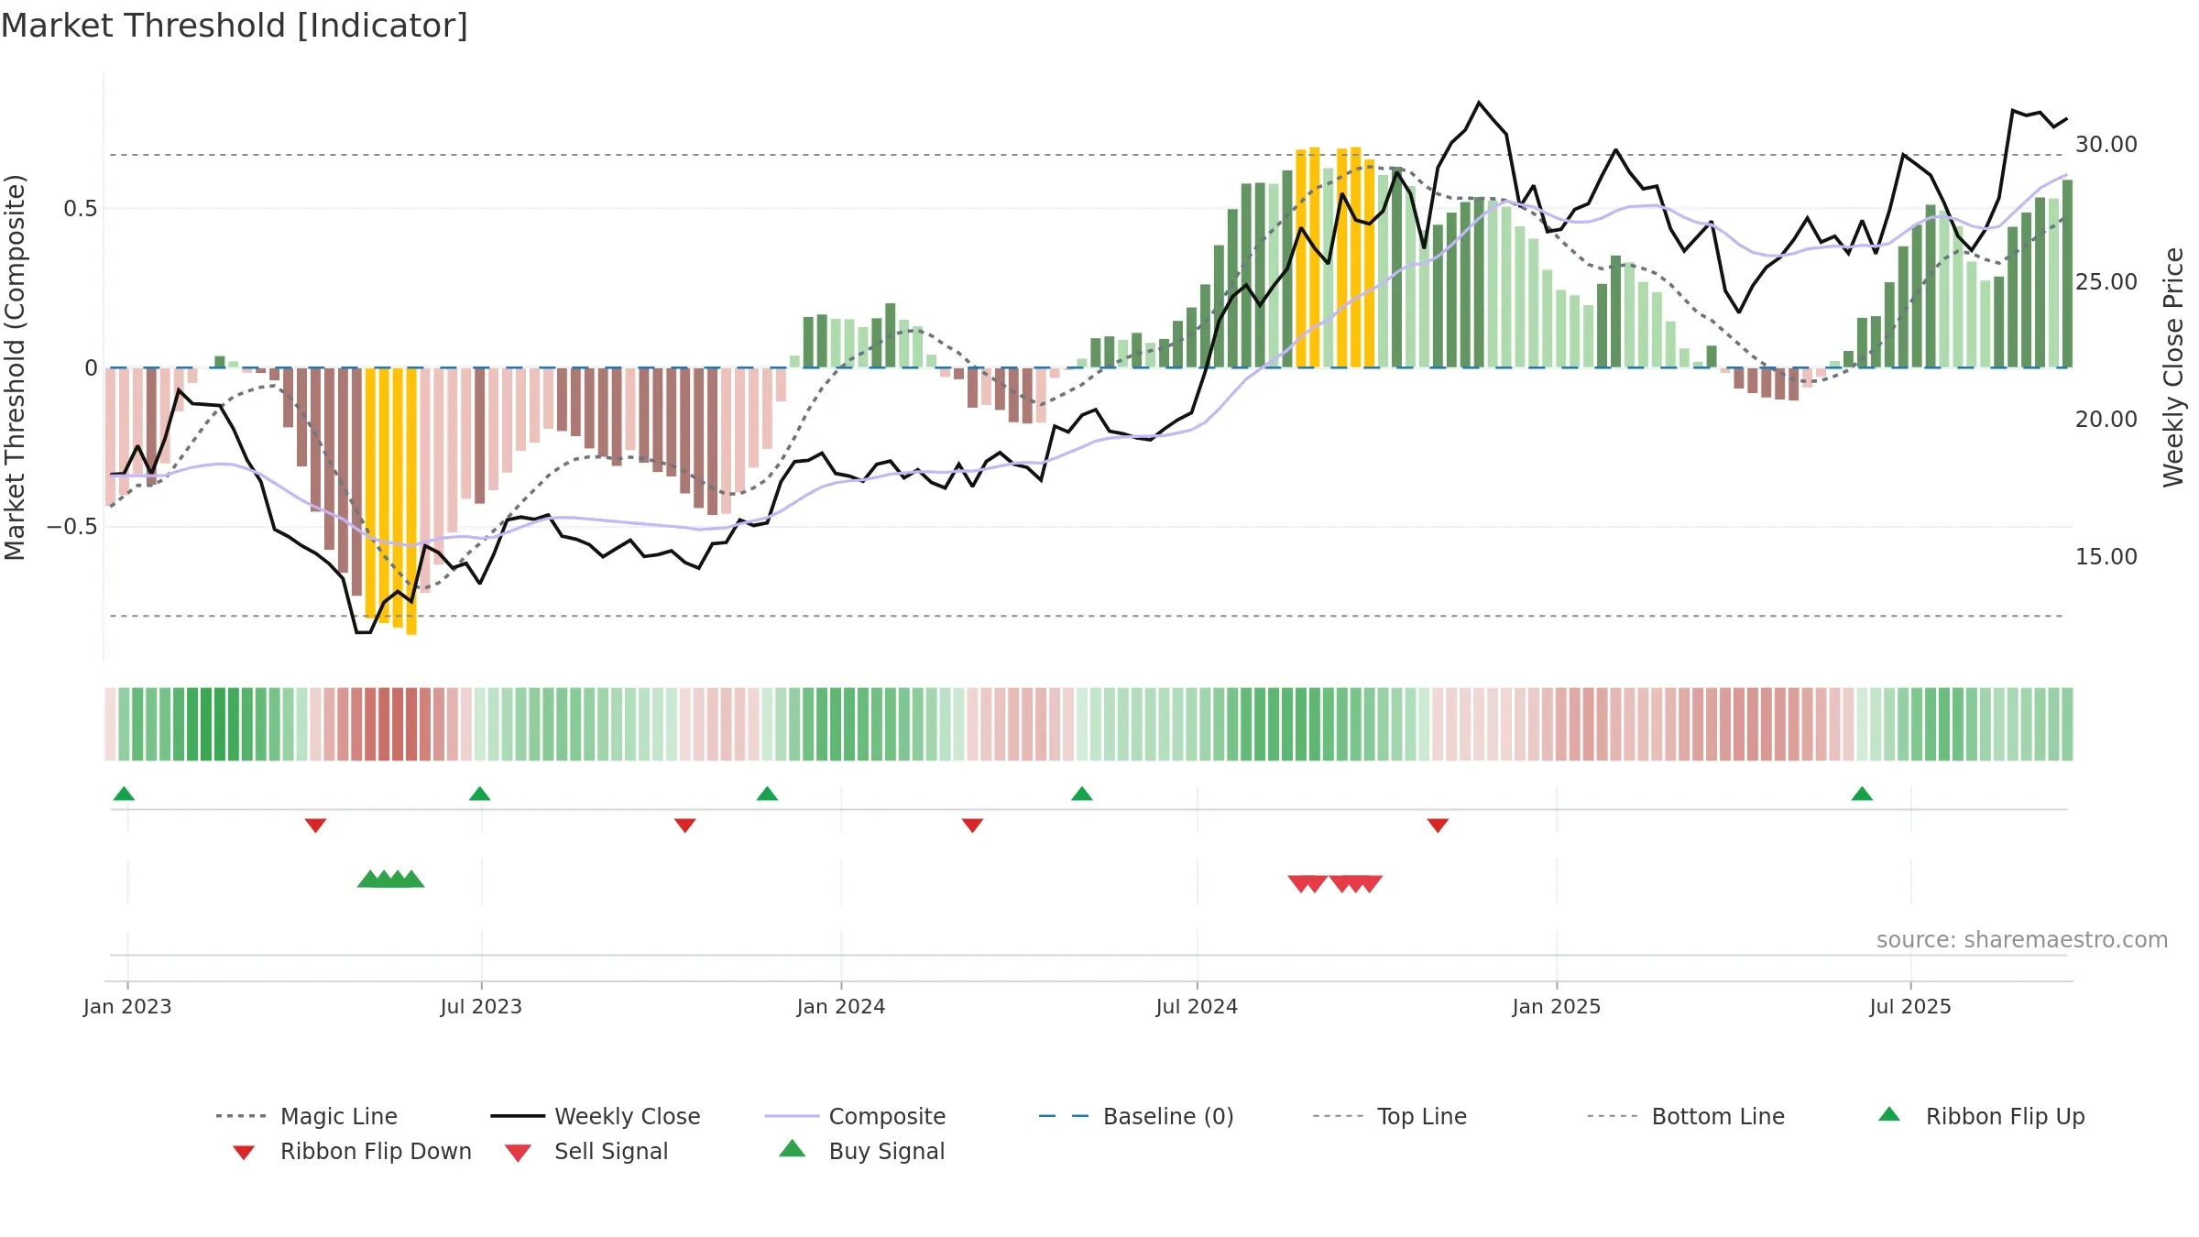Click the Ribbon Flip Down marker near Oct 2023

[684, 826]
